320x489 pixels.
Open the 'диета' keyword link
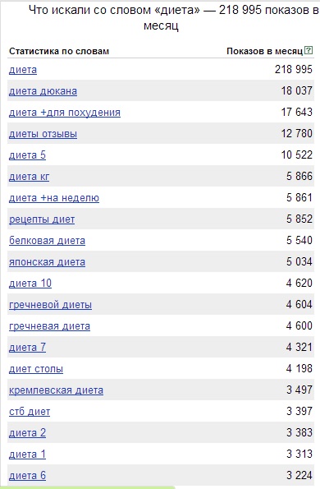[x=23, y=70]
